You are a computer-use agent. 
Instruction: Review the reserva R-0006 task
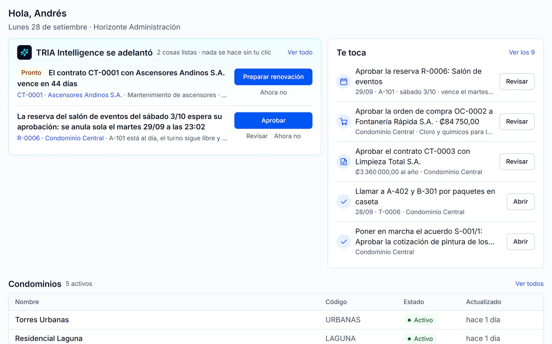[x=517, y=81]
